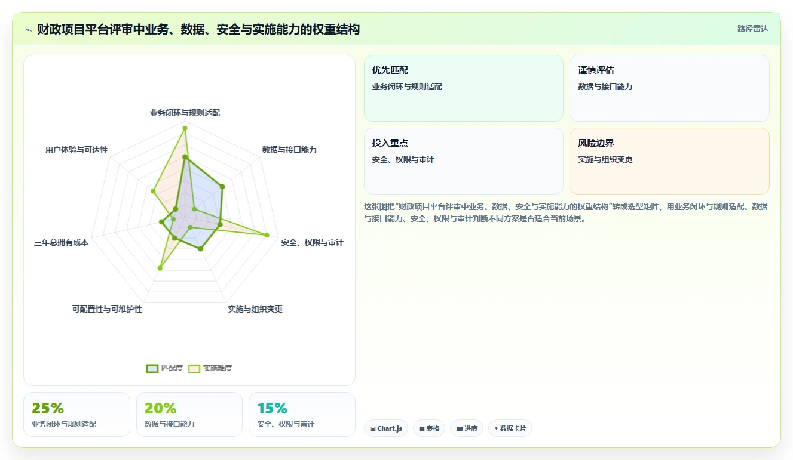Image resolution: width=793 pixels, height=460 pixels.
Task: Toggle the 实施难度 legend series
Action: (210, 368)
